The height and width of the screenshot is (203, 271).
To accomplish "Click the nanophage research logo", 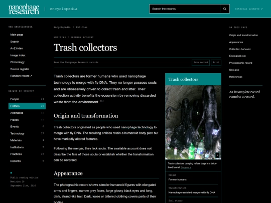I will pos(24,9).
